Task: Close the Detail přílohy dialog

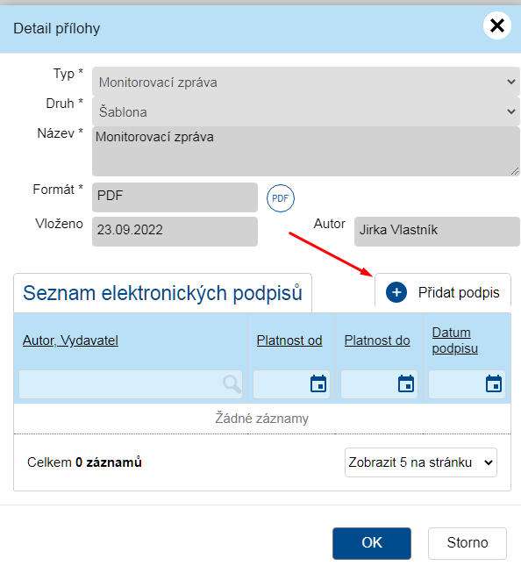Action: click(497, 25)
